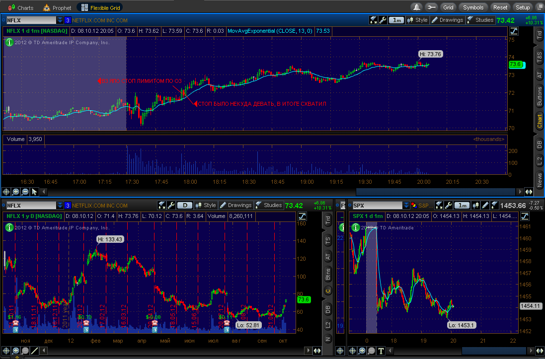Viewport: 545px width, 359px height.
Task: Click the Grid button
Action: 448,7
